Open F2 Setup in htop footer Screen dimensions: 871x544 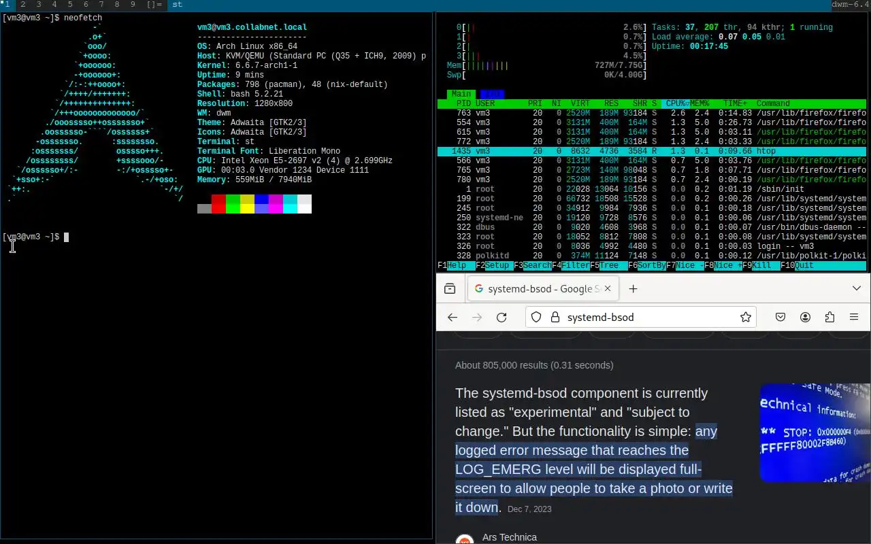point(495,265)
